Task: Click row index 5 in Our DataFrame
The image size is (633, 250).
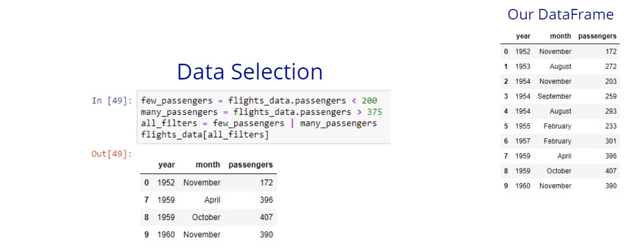Action: (x=506, y=126)
